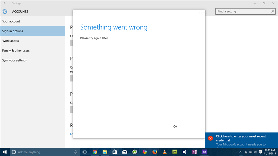Open the volume control tray icon

click(255, 152)
